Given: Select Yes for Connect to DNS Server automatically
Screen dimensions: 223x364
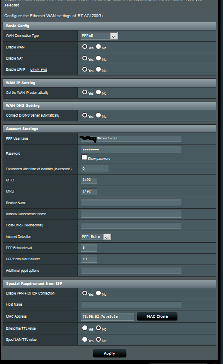Looking at the screenshot, I should click(x=84, y=115).
